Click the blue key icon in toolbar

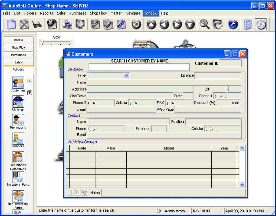[233, 24]
